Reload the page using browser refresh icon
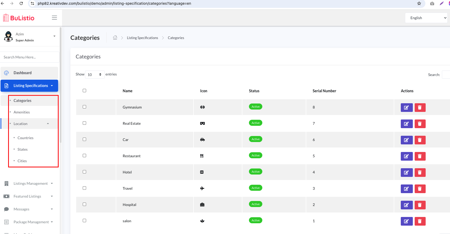 pyautogui.click(x=21, y=3)
